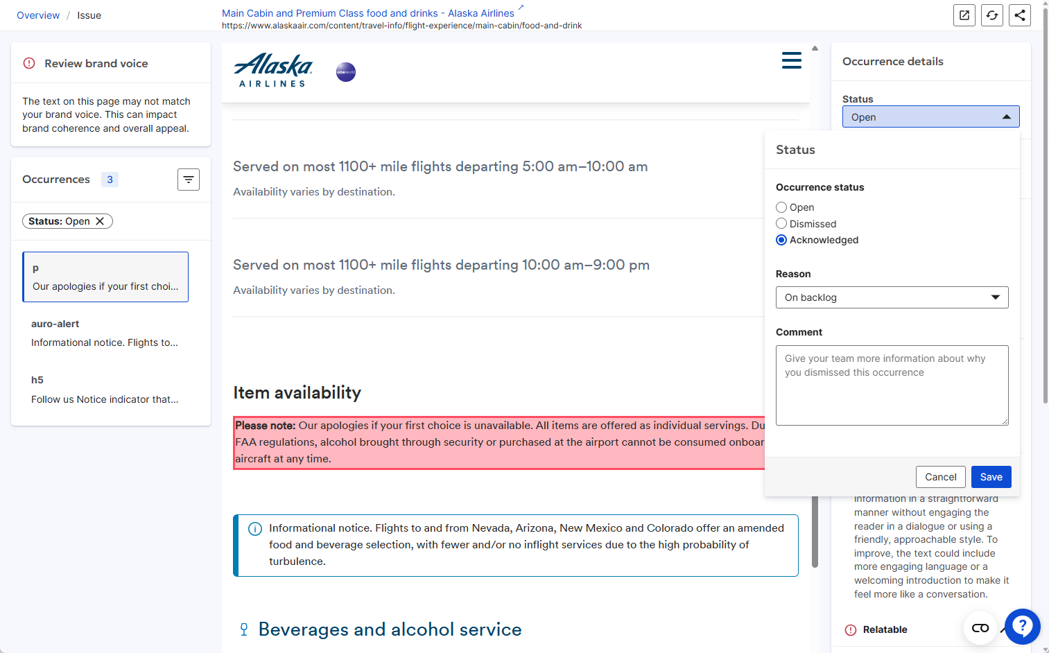
Task: Select the 'Our apologies' p occurrence
Action: [105, 277]
